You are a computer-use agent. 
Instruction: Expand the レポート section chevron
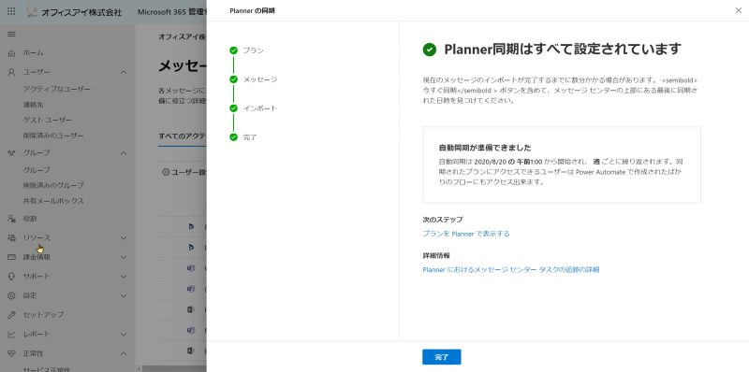pyautogui.click(x=124, y=335)
